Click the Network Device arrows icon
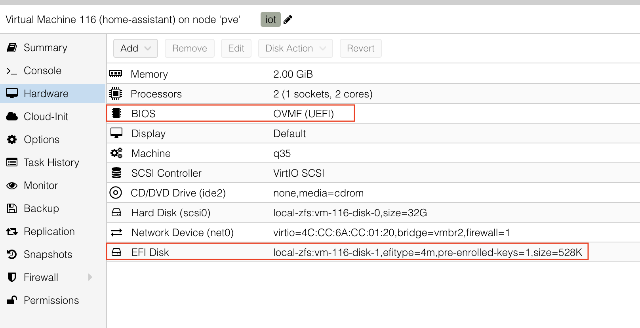 (116, 233)
